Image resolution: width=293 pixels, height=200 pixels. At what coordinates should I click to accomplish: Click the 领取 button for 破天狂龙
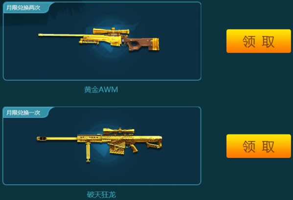[x=259, y=146]
